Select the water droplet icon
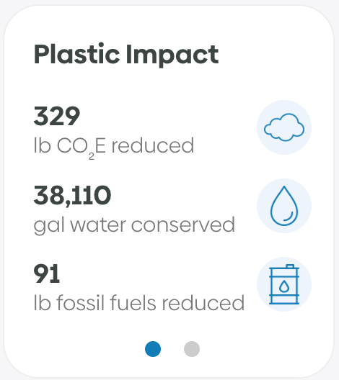This screenshot has width=339, height=380. pyautogui.click(x=284, y=206)
